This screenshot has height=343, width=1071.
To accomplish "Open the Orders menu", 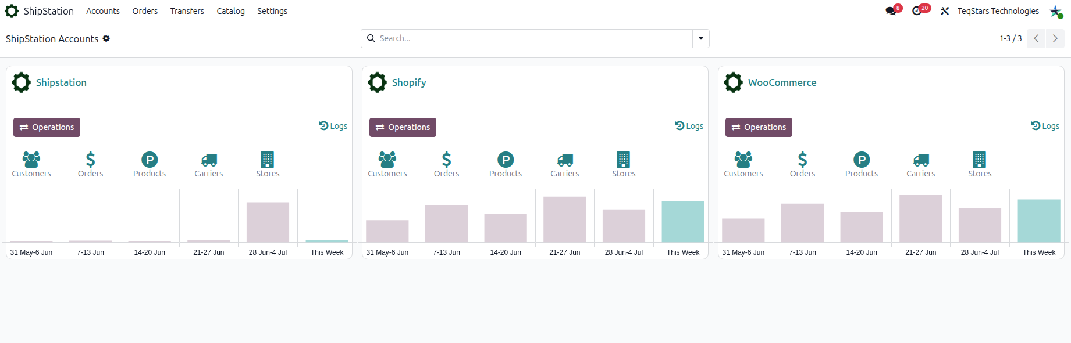I will click(145, 11).
